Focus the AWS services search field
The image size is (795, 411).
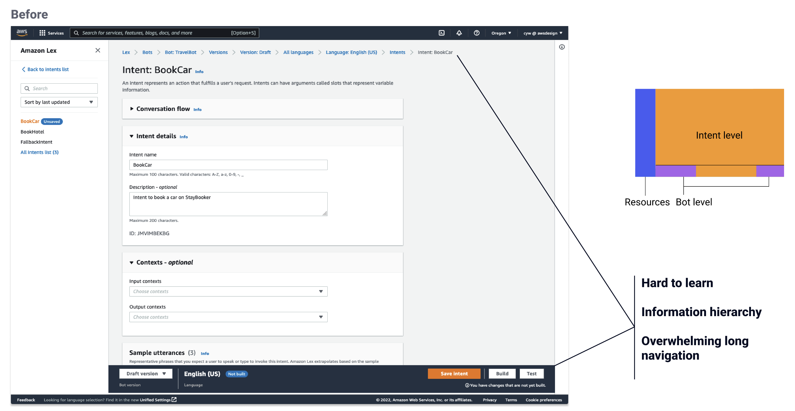165,33
